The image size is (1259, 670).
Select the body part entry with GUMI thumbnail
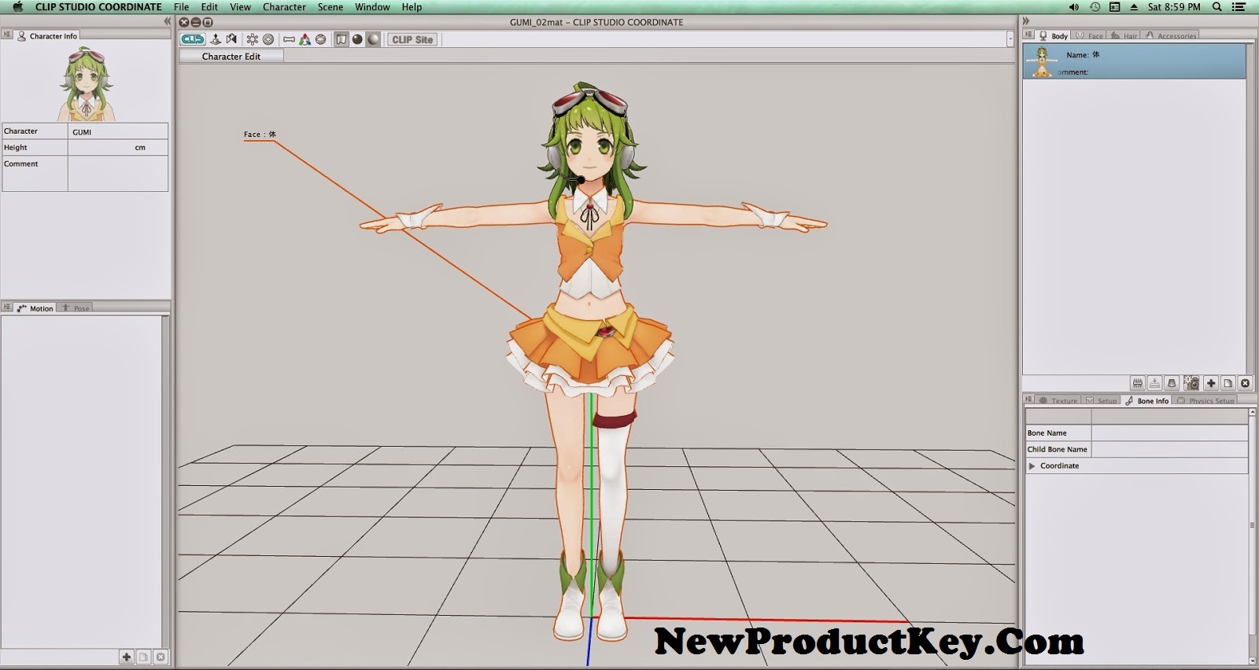point(1134,61)
